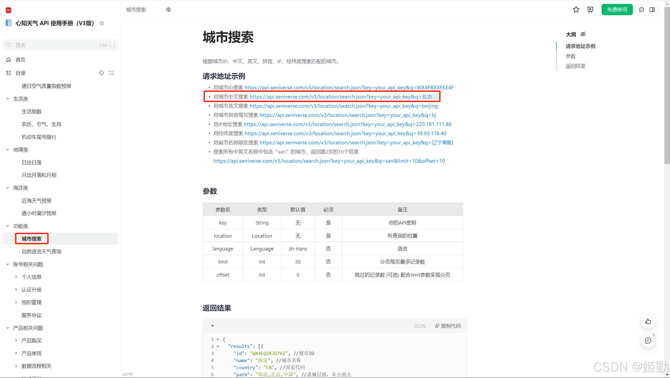Expand the 个人信息 section
This screenshot has height=378, width=670.
(16, 277)
